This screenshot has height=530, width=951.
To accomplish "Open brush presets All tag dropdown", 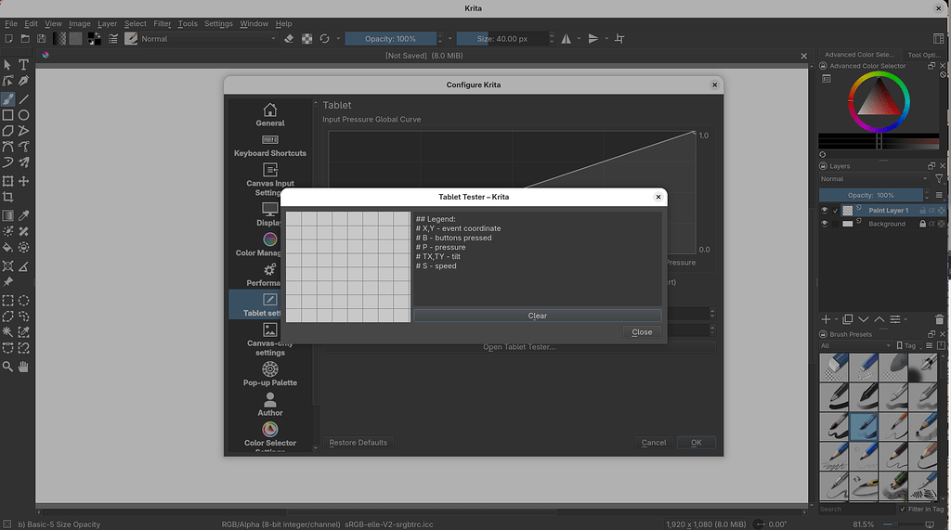I will [855, 345].
